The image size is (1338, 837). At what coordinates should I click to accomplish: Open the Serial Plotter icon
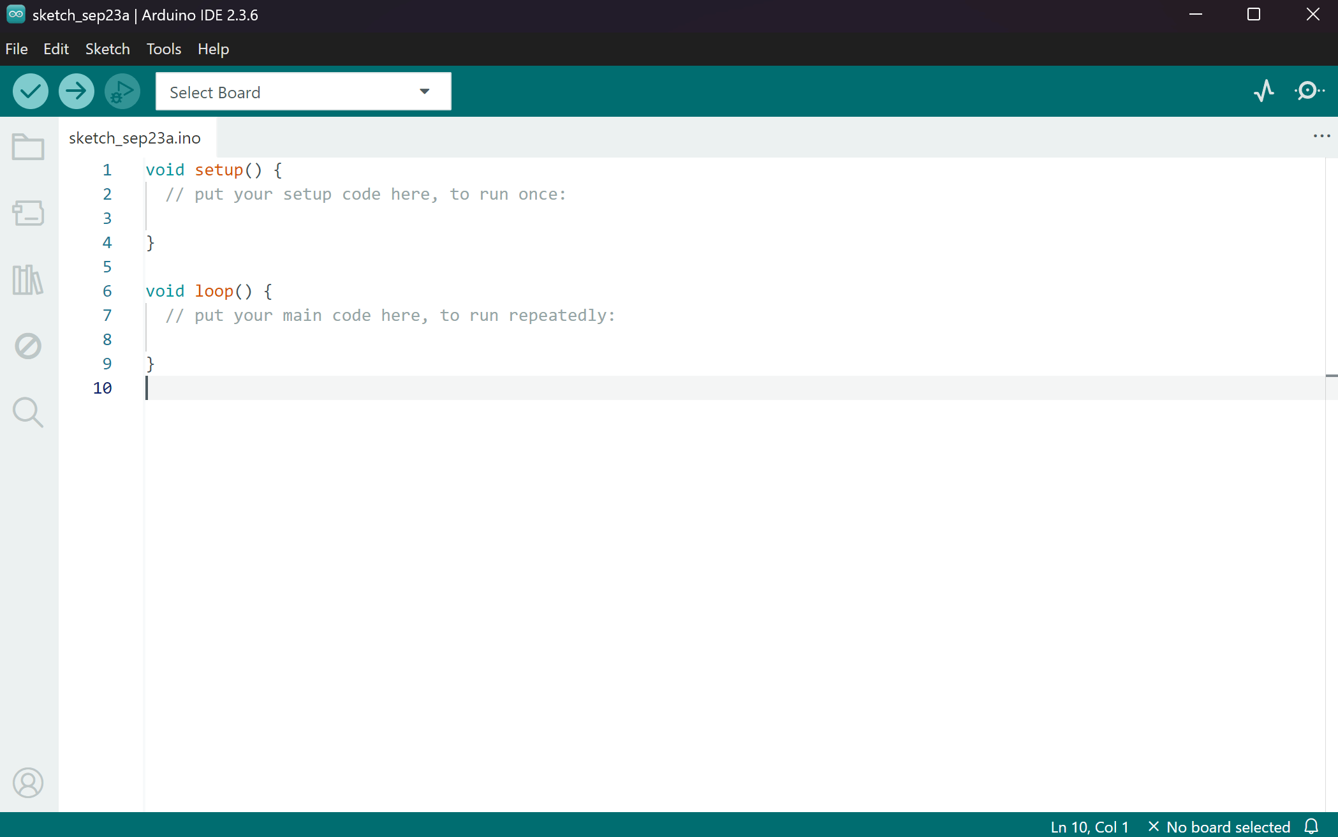(1263, 91)
